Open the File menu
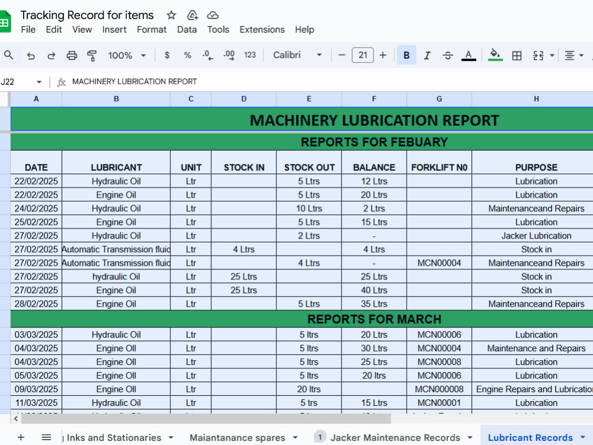The width and height of the screenshot is (593, 445). tap(28, 30)
